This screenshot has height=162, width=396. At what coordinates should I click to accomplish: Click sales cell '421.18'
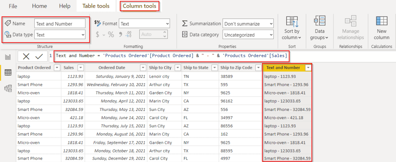[x=73, y=118]
